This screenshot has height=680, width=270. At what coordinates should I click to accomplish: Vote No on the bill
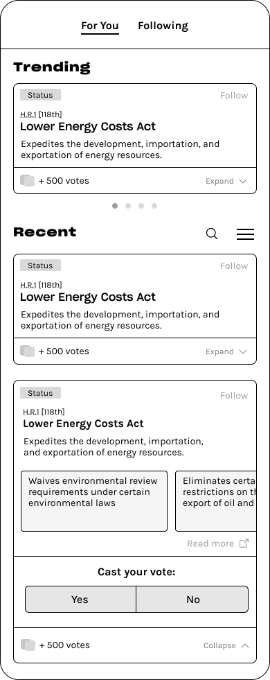192,600
